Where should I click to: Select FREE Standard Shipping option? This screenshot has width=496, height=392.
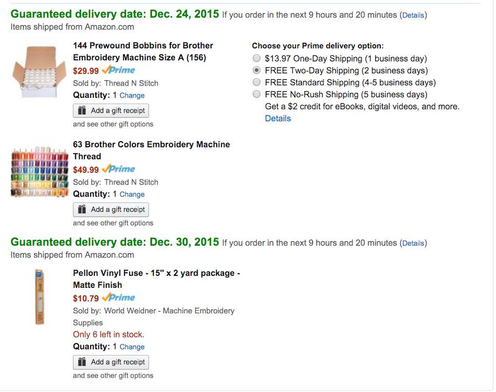tap(256, 82)
